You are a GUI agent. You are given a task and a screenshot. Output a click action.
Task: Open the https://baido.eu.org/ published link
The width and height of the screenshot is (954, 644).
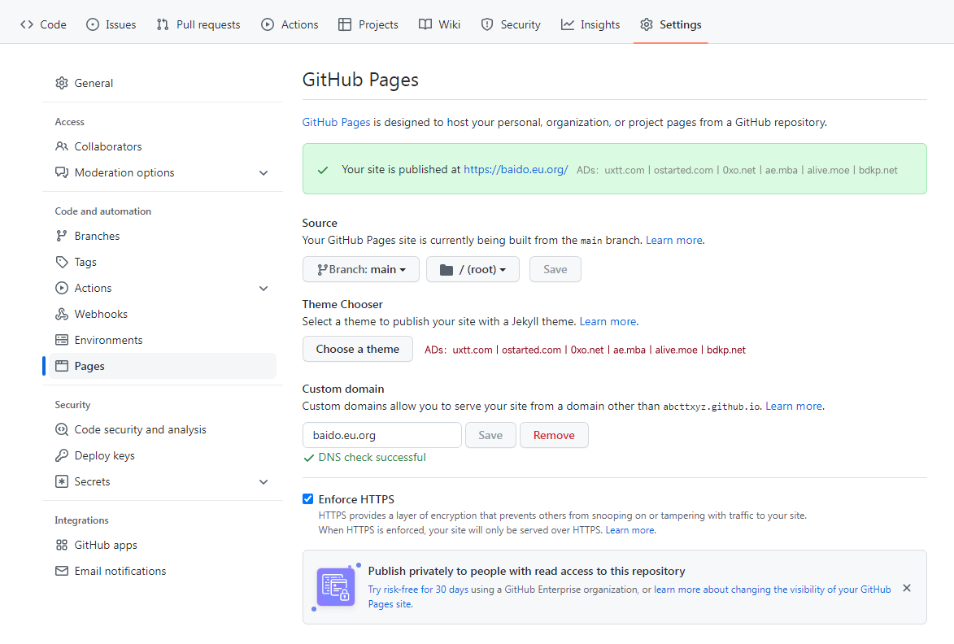pos(516,170)
